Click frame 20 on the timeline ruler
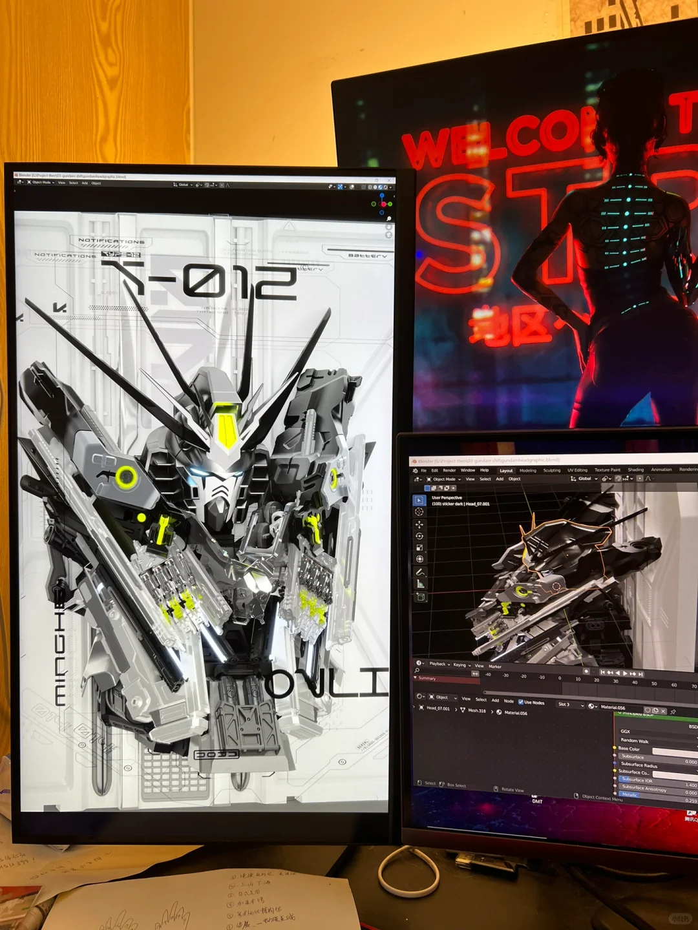 [597, 680]
